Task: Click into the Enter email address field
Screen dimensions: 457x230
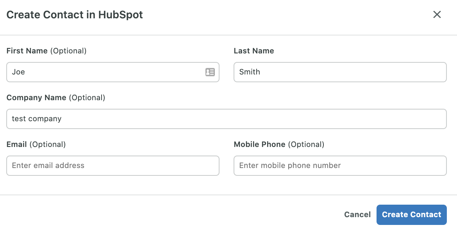Action: pos(113,166)
